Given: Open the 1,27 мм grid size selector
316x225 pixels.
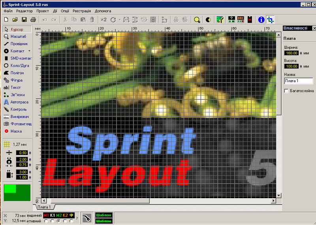Looking at the screenshot, I should (15, 144).
